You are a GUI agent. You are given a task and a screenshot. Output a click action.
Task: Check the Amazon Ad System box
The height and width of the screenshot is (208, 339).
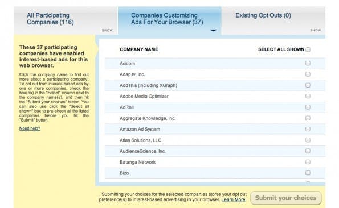(x=308, y=129)
